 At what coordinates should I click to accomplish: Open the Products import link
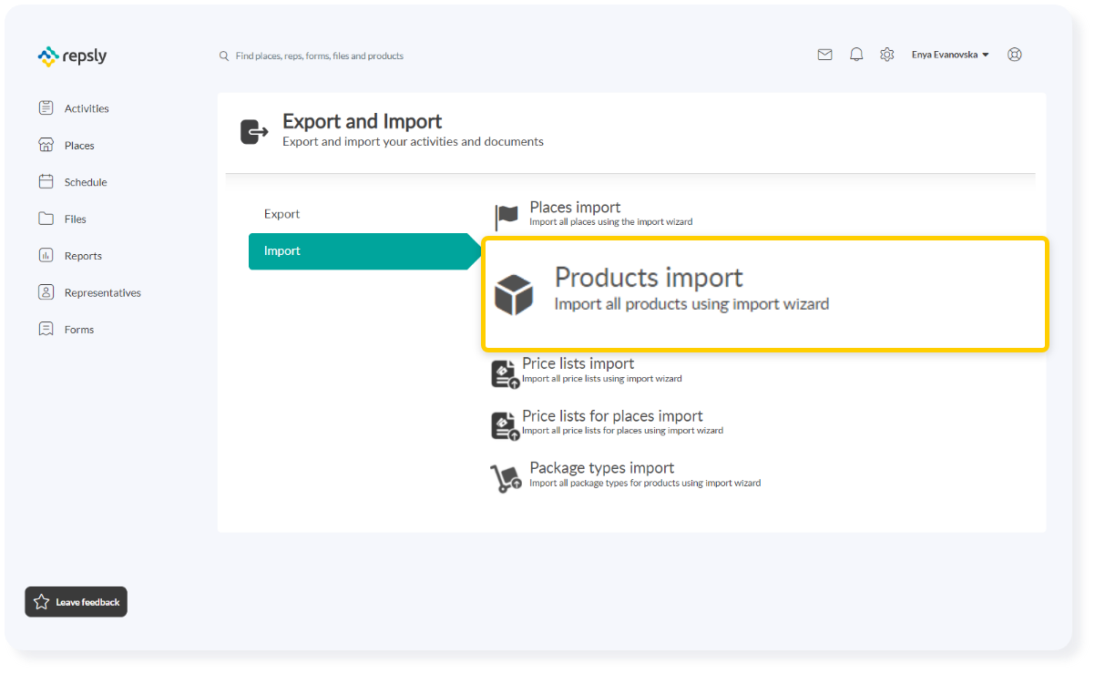[x=649, y=278]
